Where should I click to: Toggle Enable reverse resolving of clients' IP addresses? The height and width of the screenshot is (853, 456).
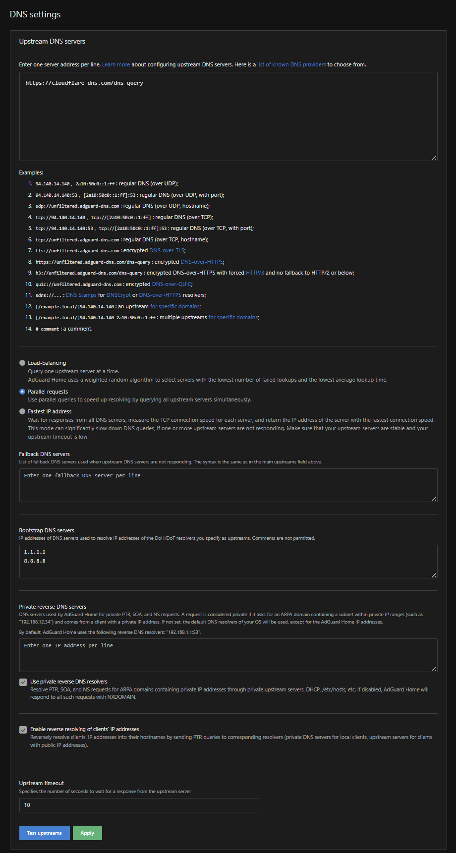(x=23, y=730)
